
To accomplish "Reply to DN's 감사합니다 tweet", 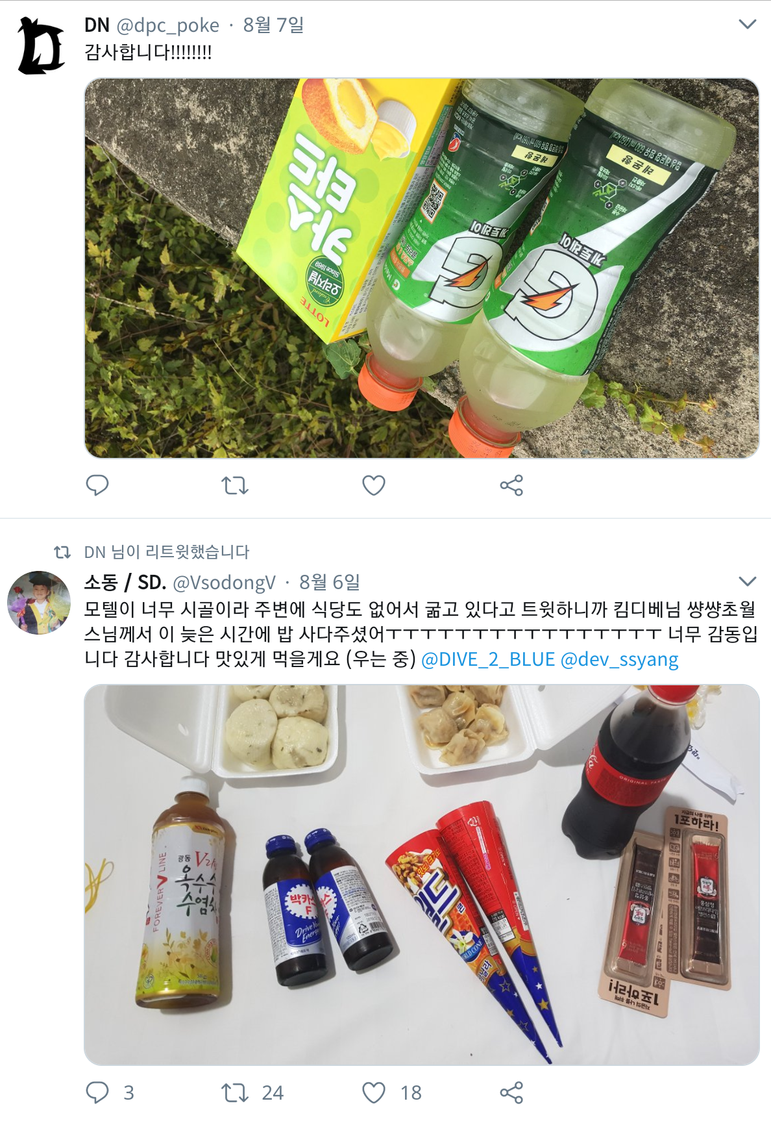I will tap(97, 485).
